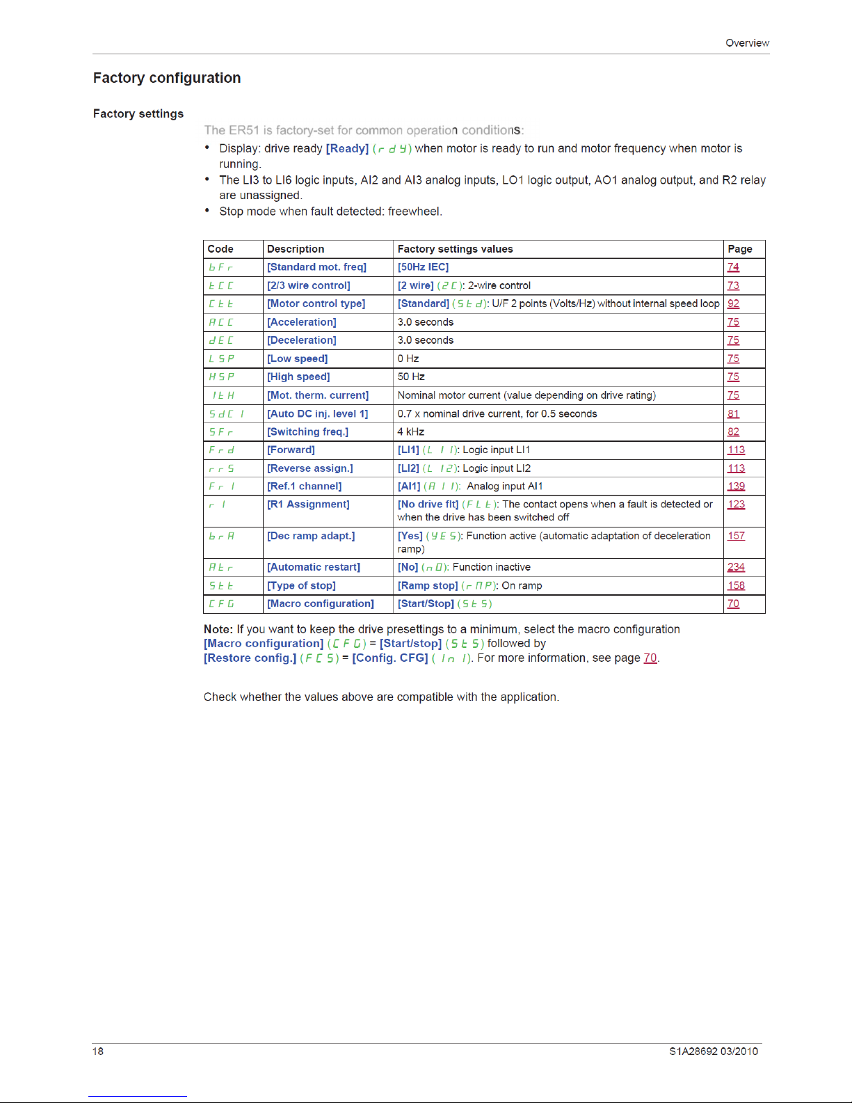The height and width of the screenshot is (1103, 852).
Task: Click the "4 kHz" value cell
Action: pyautogui.click(x=411, y=431)
